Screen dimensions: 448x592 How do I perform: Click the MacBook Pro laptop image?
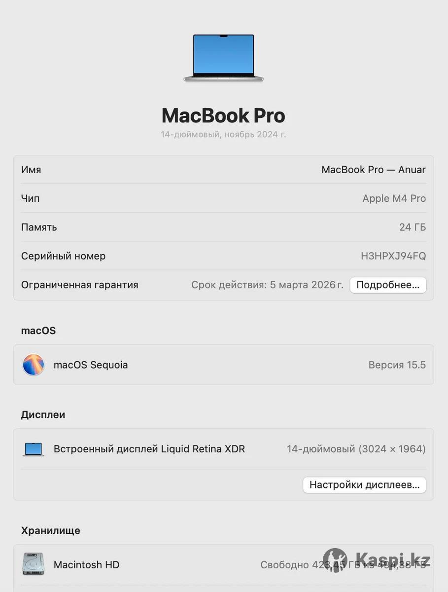pos(224,58)
